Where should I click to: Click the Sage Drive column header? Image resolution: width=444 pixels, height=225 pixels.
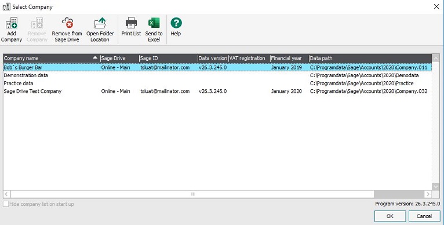tap(120, 58)
